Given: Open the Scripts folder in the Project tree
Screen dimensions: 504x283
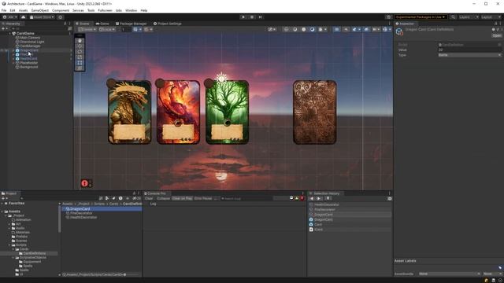Looking at the screenshot, I should (21, 244).
